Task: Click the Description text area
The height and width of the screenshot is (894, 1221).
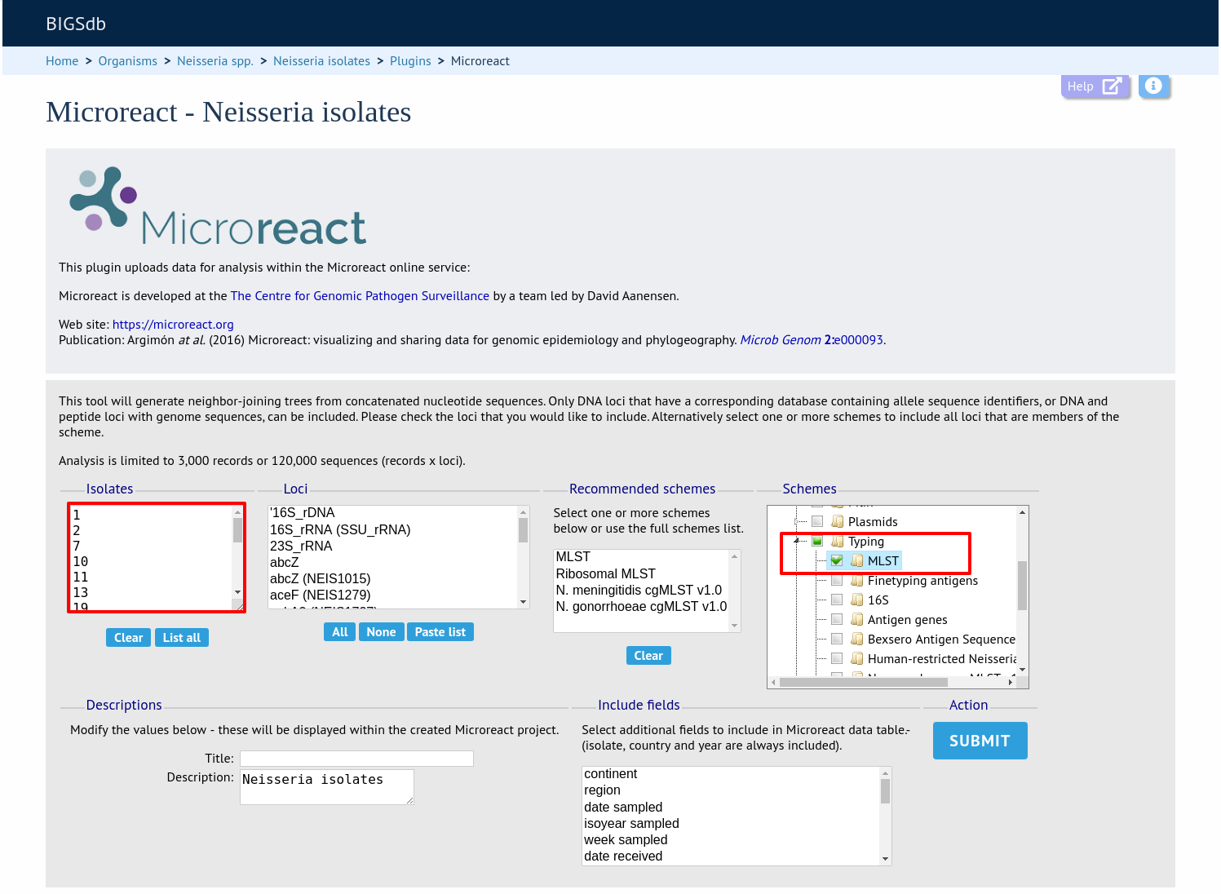Action: (327, 787)
